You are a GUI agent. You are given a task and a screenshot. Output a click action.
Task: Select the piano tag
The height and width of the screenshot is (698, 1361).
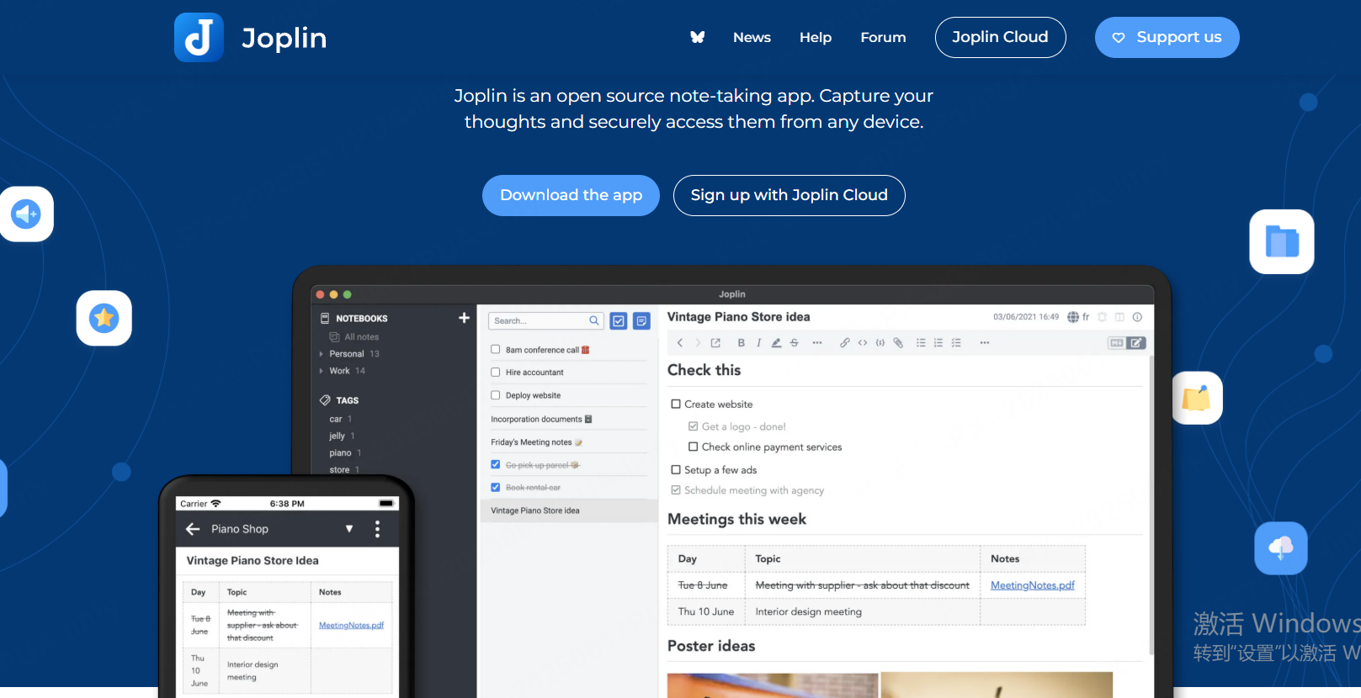click(340, 452)
